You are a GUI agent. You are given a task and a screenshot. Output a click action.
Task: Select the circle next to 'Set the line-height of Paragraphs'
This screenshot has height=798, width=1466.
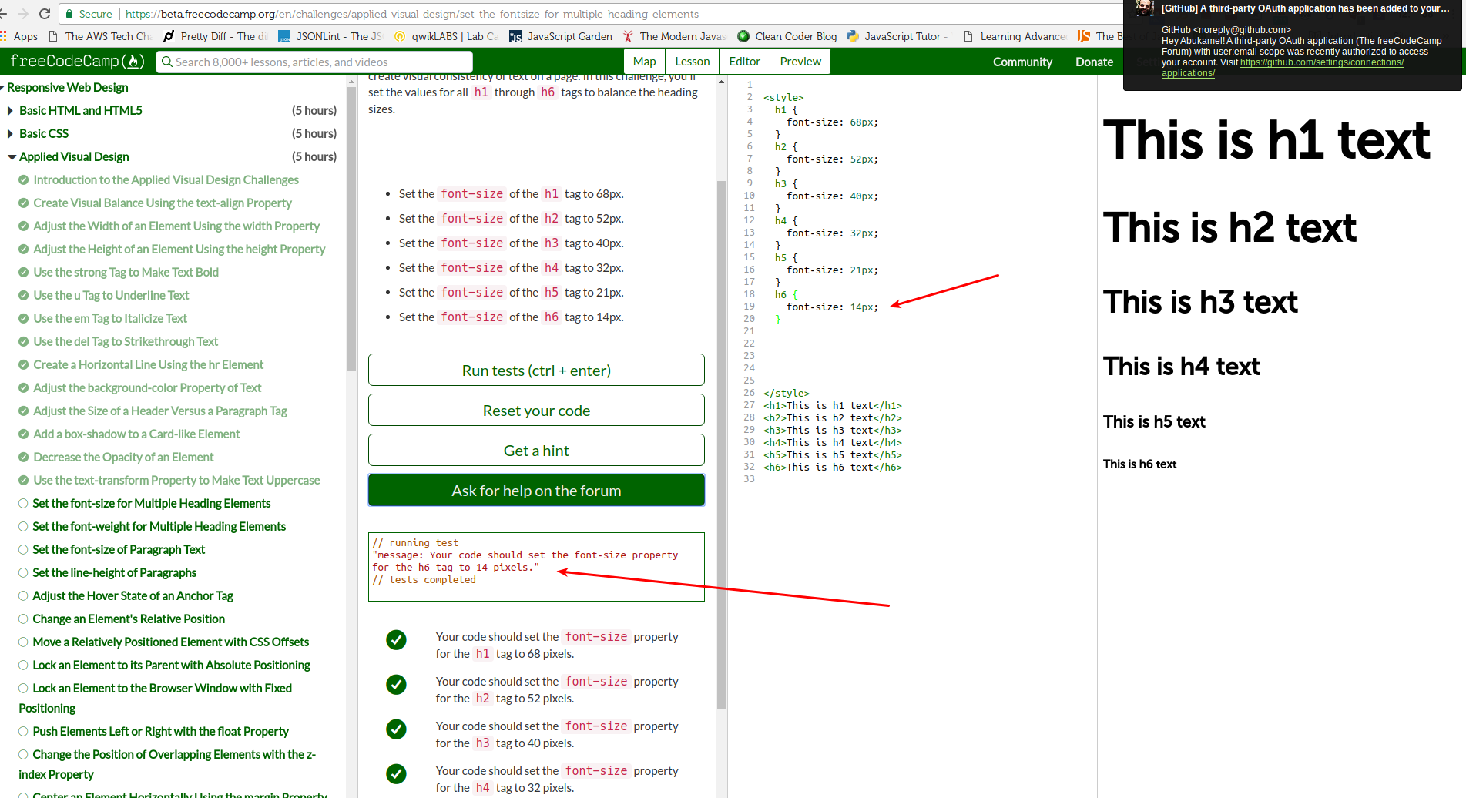[22, 572]
